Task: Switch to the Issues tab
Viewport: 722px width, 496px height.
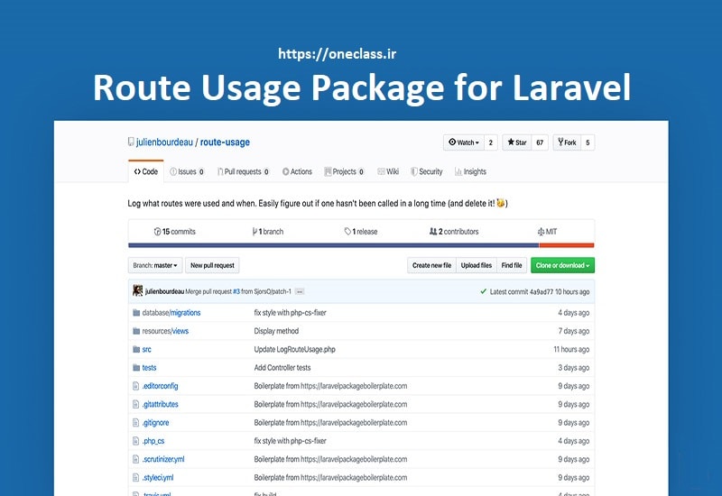Action: 187,171
